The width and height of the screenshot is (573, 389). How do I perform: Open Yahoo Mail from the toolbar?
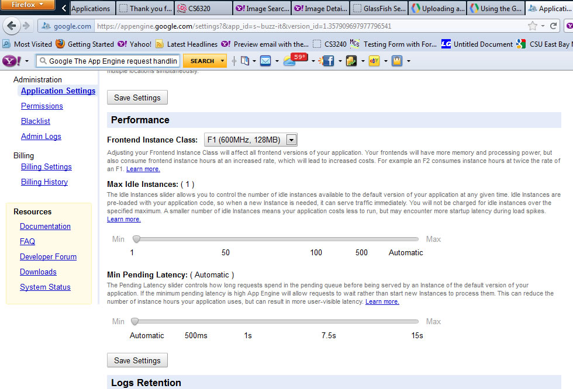[264, 61]
